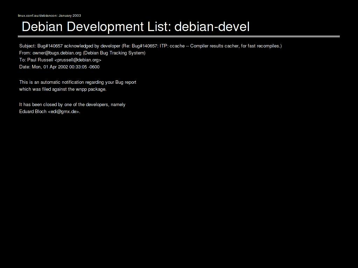The image size is (358, 268).
Task: Click the name "Paul Russell"
Action: click(x=40, y=60)
